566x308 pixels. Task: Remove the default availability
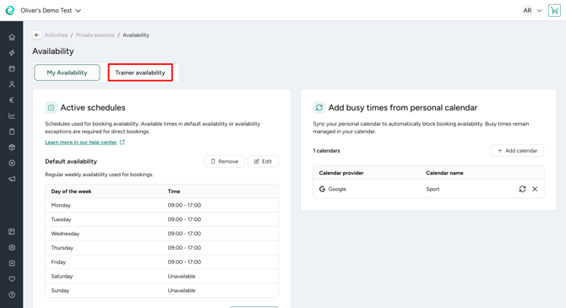(224, 161)
